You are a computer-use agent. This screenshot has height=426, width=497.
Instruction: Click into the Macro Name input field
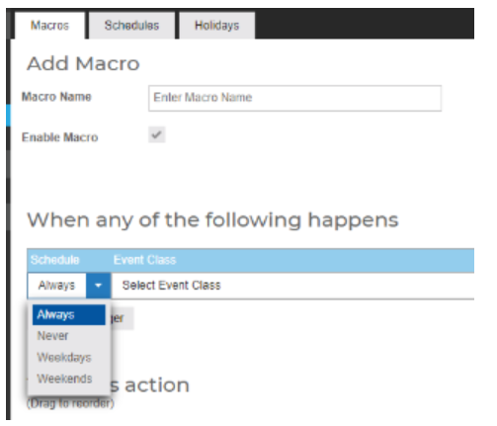tap(294, 98)
